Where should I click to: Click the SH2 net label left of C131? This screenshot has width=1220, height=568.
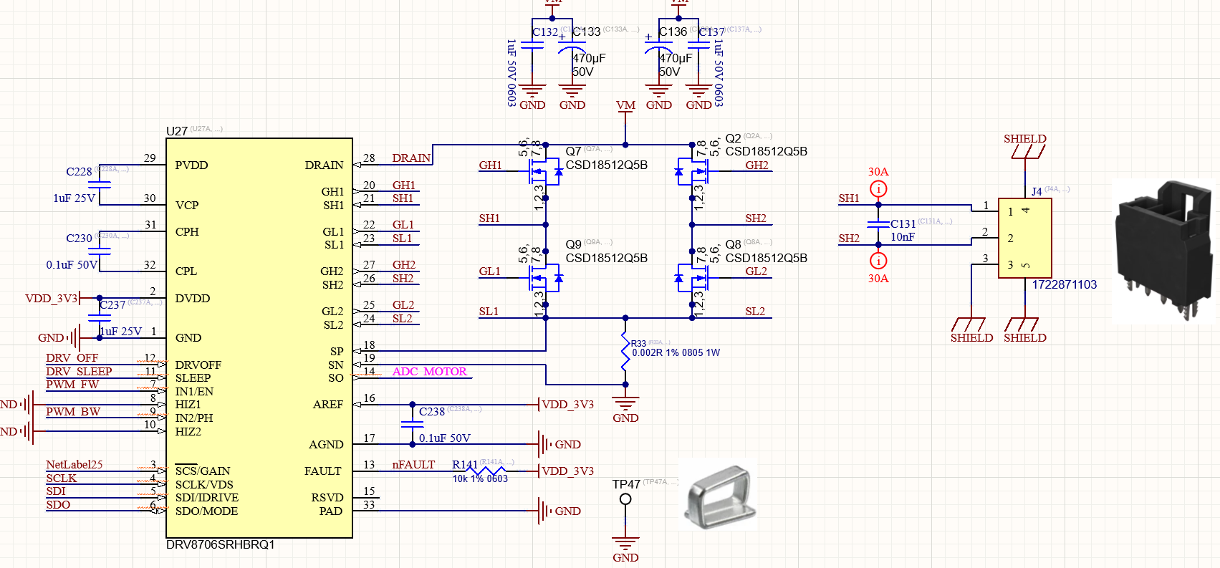tap(849, 239)
